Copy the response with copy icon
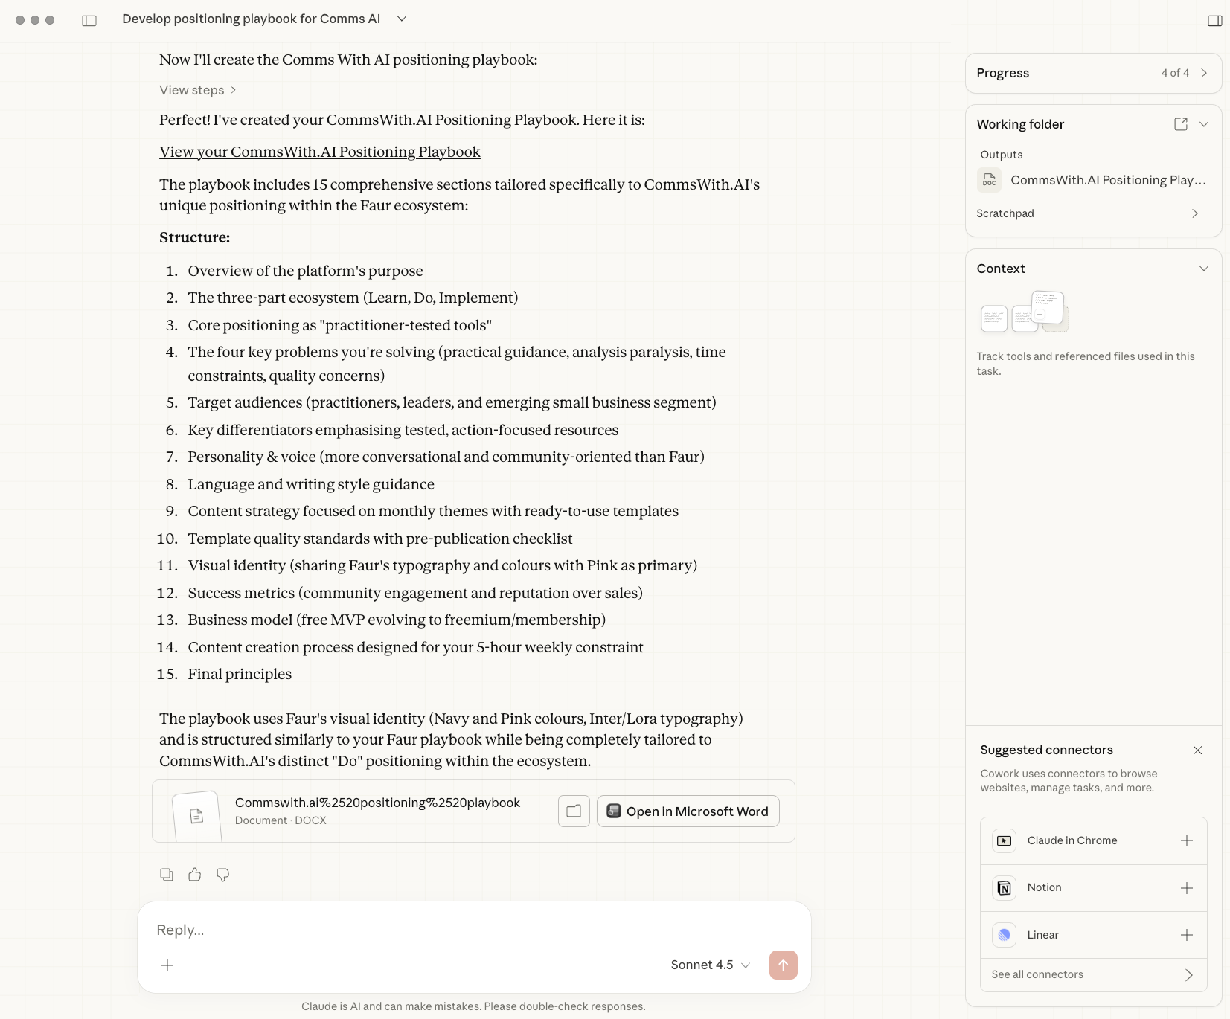Image resolution: width=1230 pixels, height=1019 pixels. click(x=167, y=875)
